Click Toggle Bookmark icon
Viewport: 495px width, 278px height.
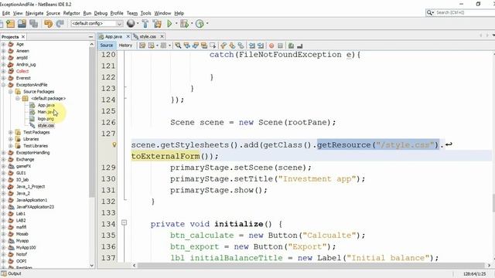pyautogui.click(x=241, y=46)
